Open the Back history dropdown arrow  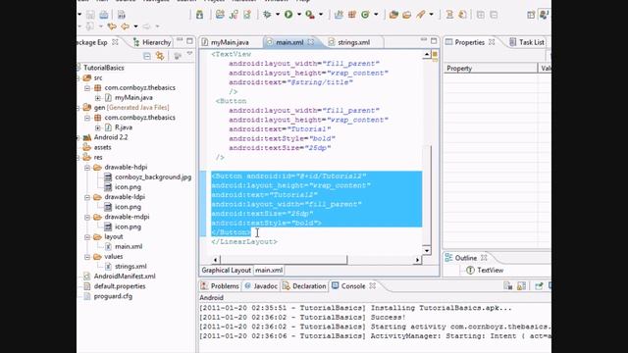(135, 26)
